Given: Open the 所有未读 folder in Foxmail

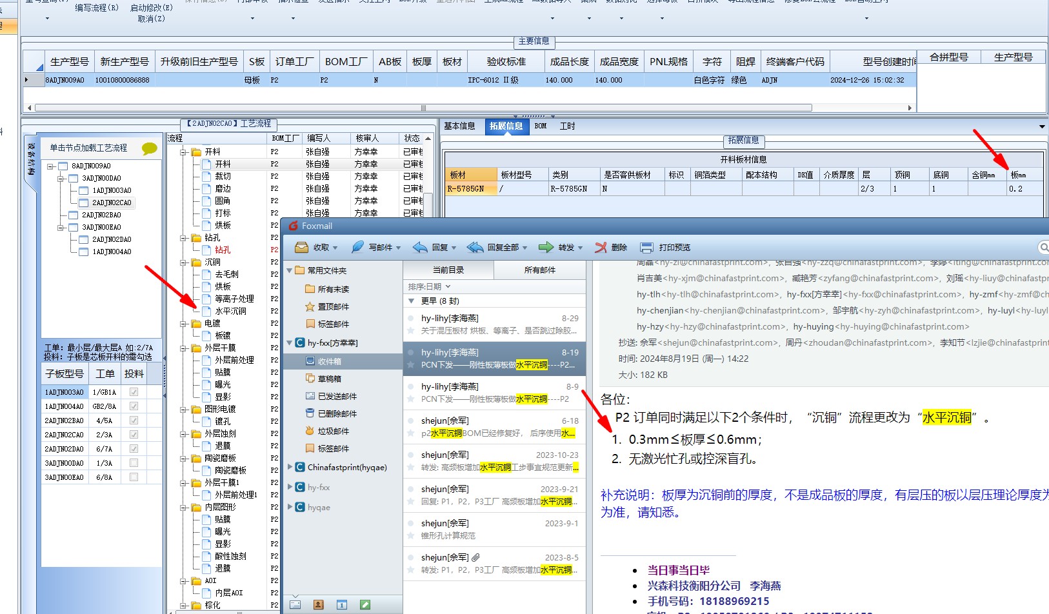Looking at the screenshot, I should click(x=333, y=289).
